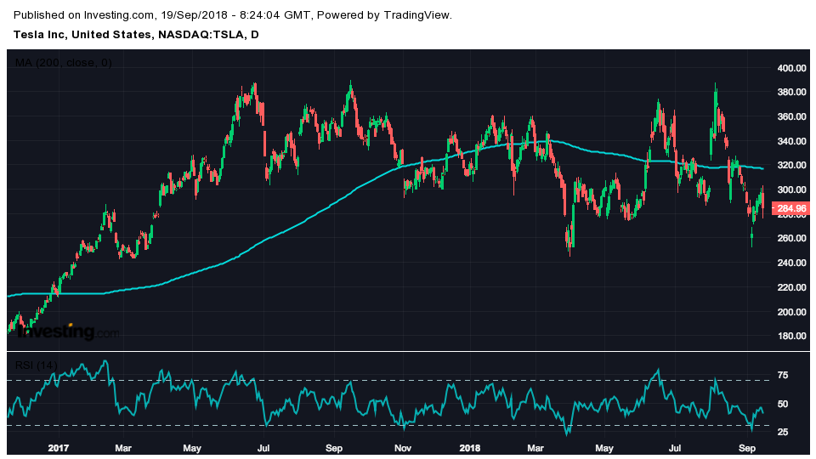Click the first May date axis label
Viewport: 816px width, 459px height.
click(x=192, y=448)
